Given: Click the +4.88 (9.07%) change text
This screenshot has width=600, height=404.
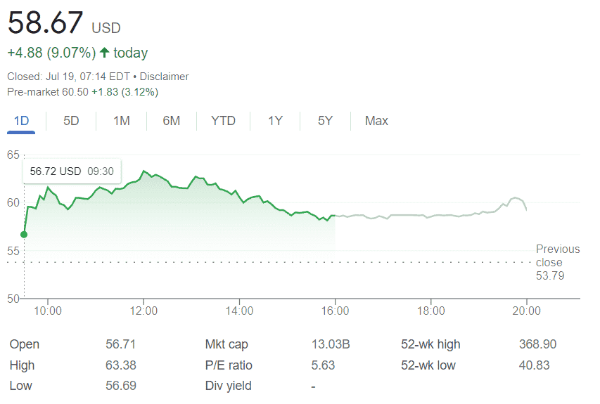Looking at the screenshot, I should pos(51,53).
